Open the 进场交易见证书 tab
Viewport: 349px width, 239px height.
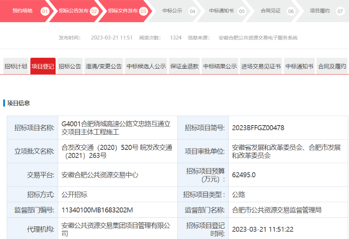[261, 66]
